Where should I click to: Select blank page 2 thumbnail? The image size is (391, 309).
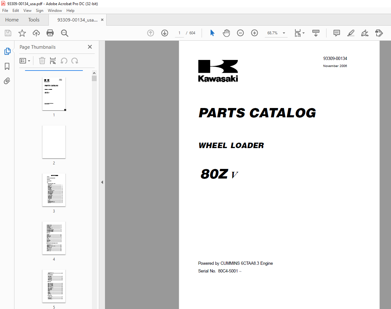(x=54, y=142)
